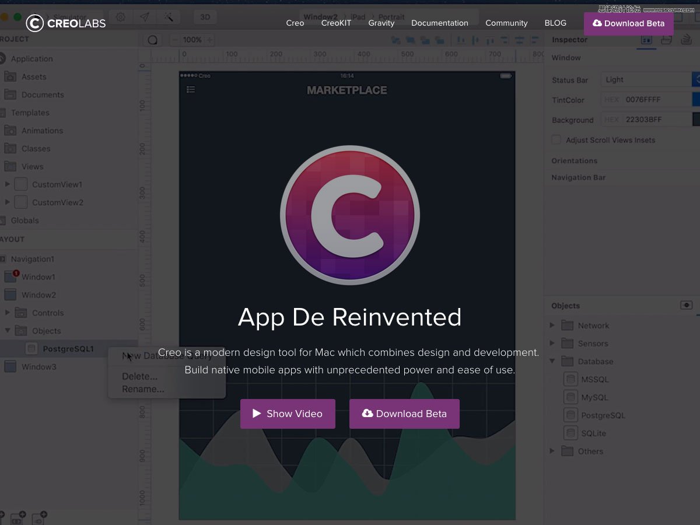The width and height of the screenshot is (700, 525).
Task: Open the Documentation nav menu item
Action: 440,23
